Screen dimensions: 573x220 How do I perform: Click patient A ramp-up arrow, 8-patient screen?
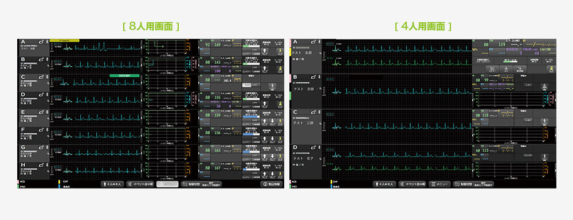265,52
